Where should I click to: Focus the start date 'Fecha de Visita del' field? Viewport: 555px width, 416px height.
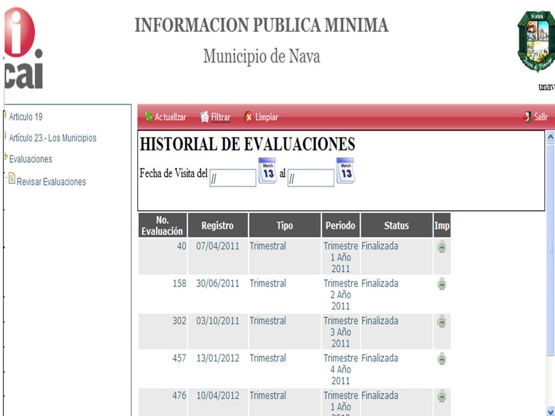click(232, 178)
